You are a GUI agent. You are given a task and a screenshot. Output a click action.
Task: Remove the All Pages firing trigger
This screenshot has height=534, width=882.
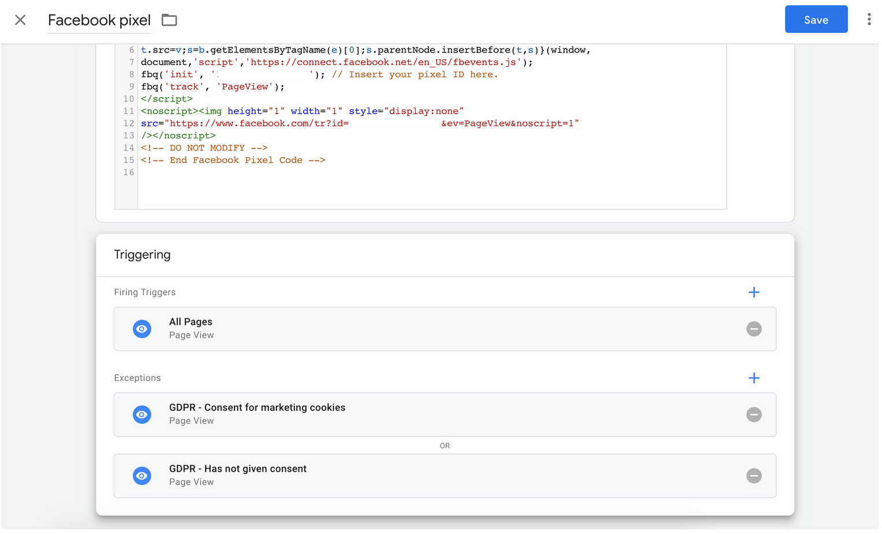[753, 329]
